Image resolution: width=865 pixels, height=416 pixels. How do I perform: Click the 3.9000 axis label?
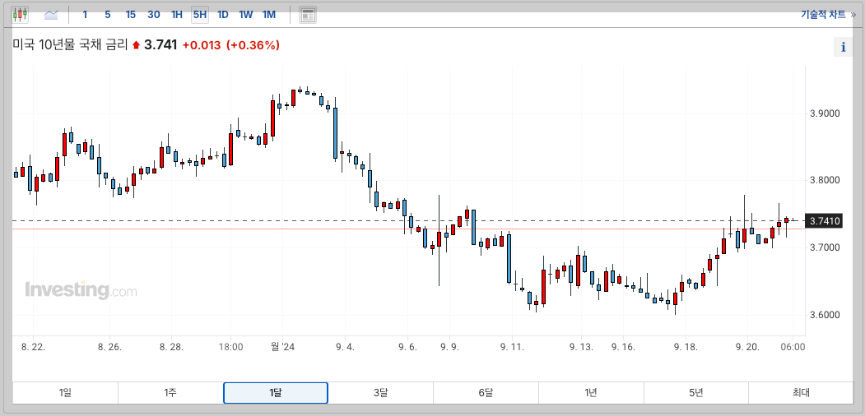coord(824,113)
